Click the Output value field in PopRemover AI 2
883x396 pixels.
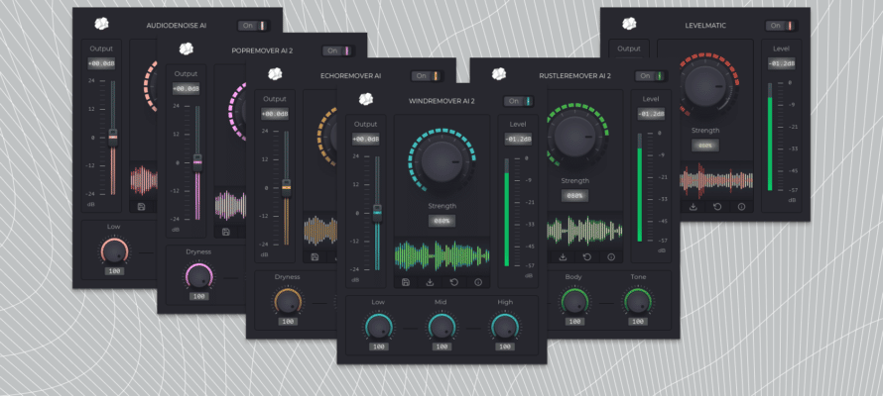point(186,89)
